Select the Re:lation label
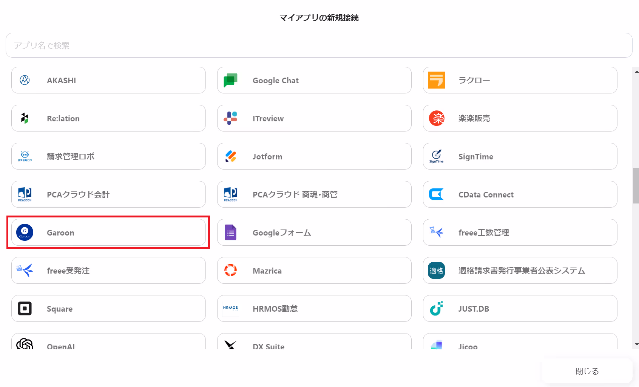This screenshot has height=387, width=639. coord(63,118)
